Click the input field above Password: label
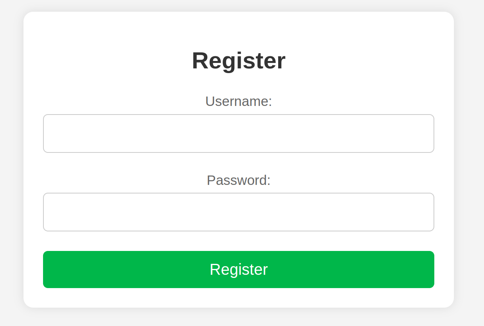Viewport: 484px width, 326px height. 239,133
